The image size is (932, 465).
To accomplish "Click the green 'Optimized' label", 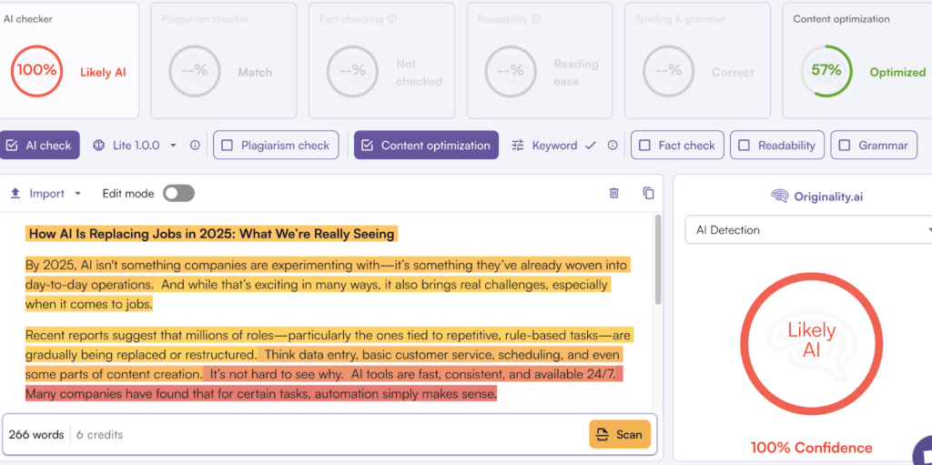I will click(897, 73).
